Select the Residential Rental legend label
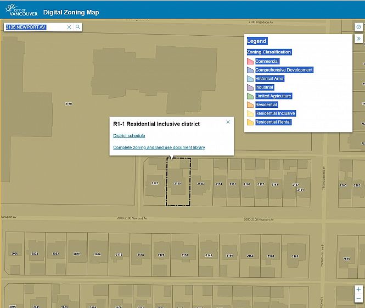Screen dimensions: 365x308 tap(273, 122)
